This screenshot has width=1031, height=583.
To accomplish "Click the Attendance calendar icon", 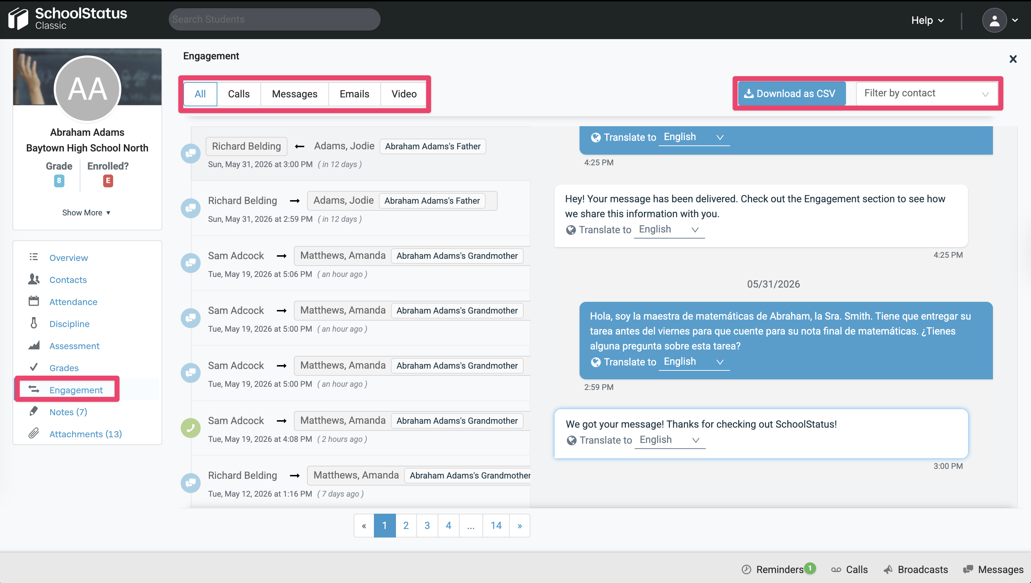I will (x=34, y=301).
